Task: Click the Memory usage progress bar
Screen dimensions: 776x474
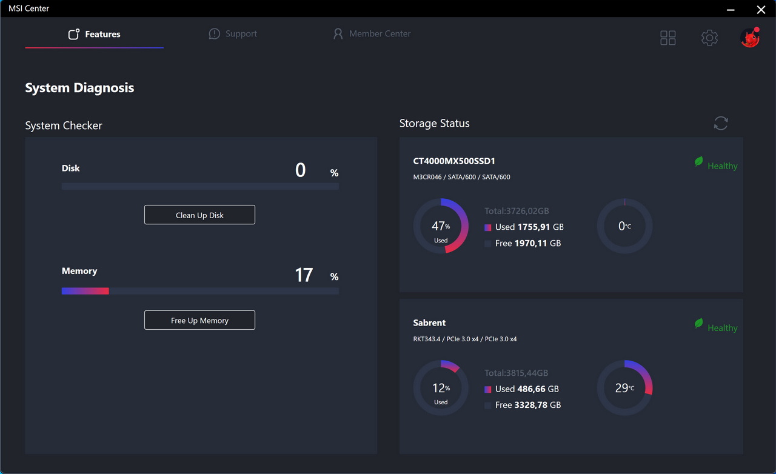Action: coord(200,291)
